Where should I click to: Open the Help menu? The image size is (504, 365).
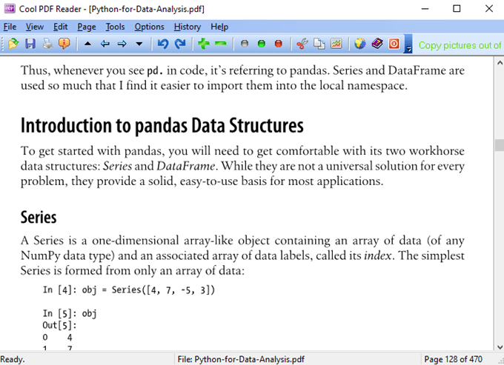219,27
